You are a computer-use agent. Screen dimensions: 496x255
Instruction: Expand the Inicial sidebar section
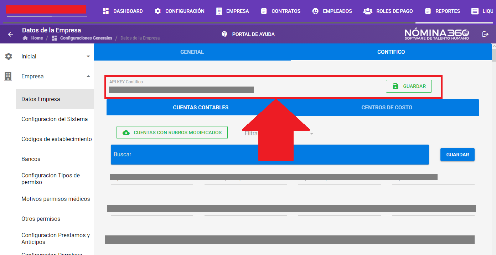tap(47, 56)
